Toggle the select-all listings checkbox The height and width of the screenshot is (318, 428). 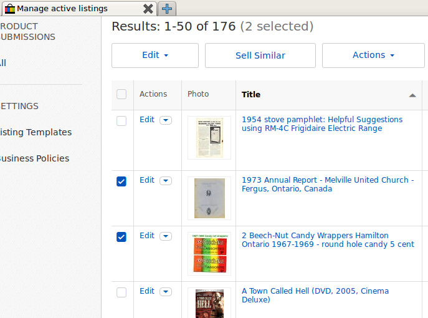[x=121, y=94]
